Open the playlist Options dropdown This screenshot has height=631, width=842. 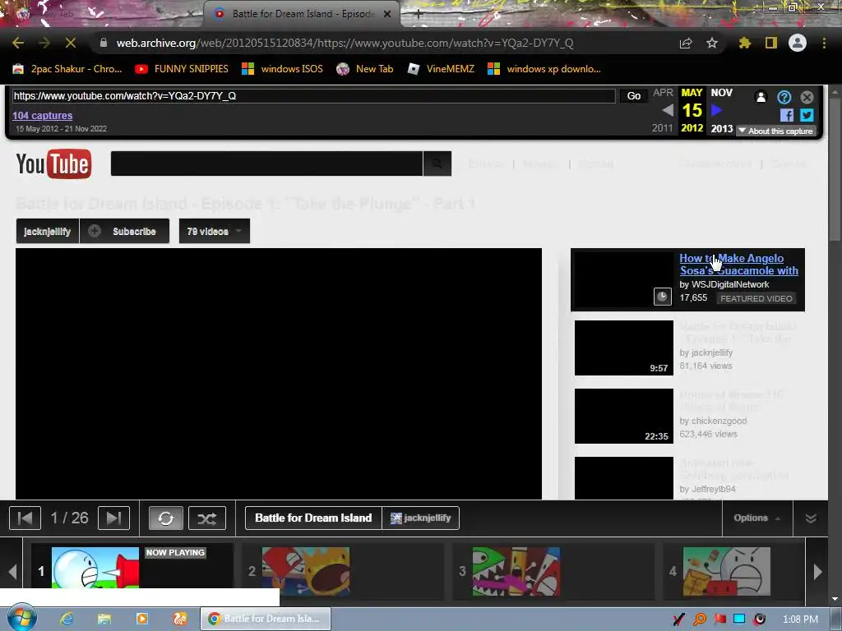click(757, 518)
